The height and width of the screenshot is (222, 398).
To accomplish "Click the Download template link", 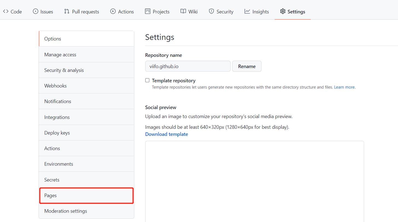I will click(167, 134).
